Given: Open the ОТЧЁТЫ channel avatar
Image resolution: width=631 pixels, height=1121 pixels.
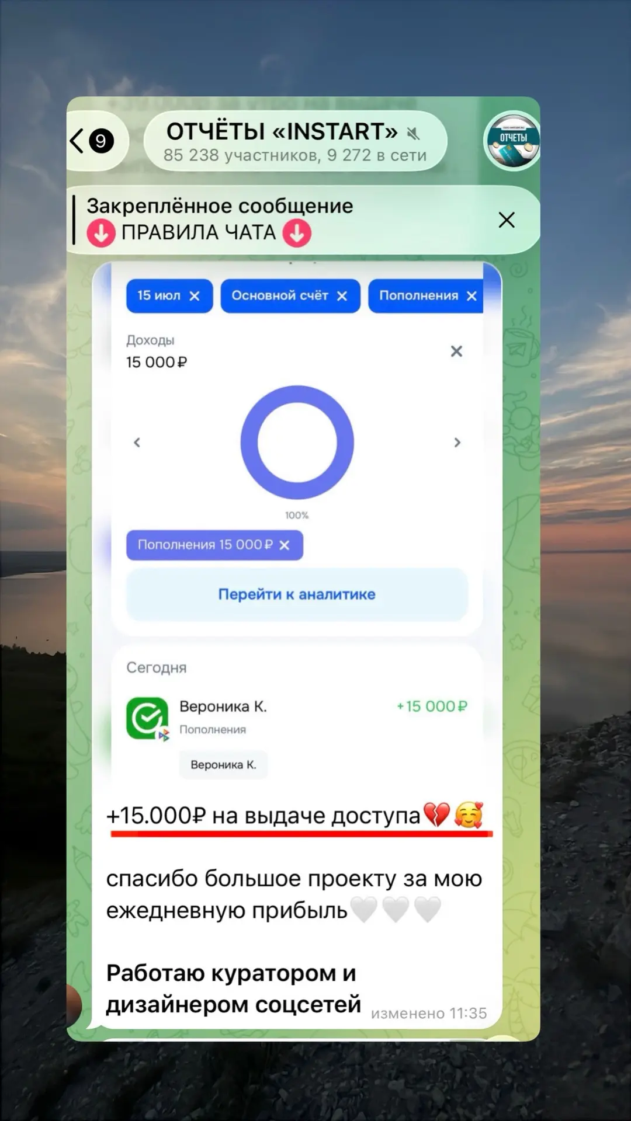Looking at the screenshot, I should [x=512, y=141].
